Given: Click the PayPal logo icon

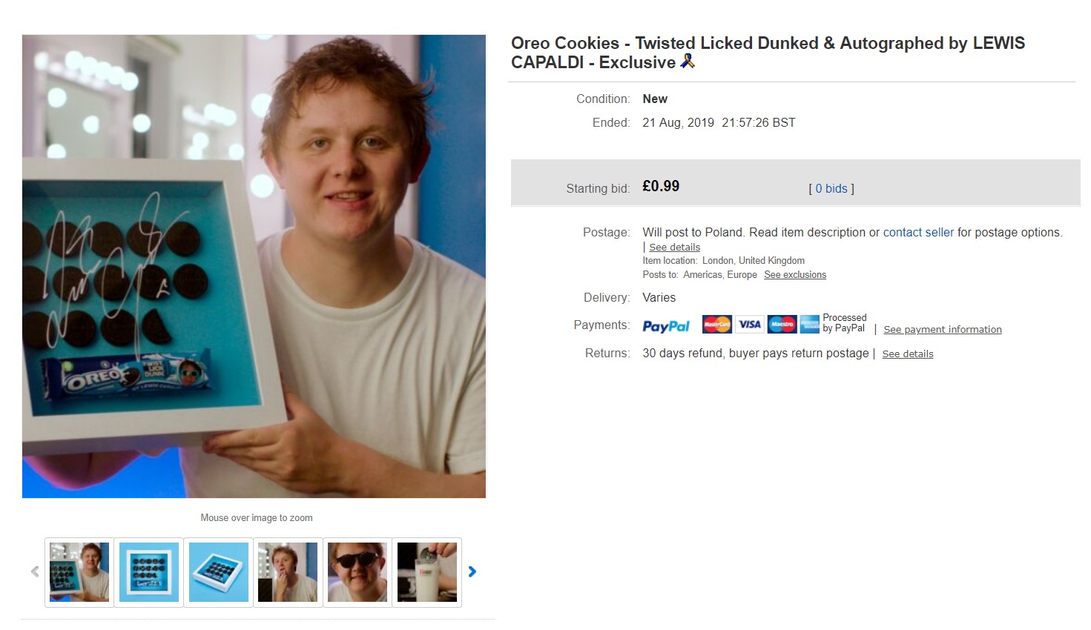Looking at the screenshot, I should [666, 326].
